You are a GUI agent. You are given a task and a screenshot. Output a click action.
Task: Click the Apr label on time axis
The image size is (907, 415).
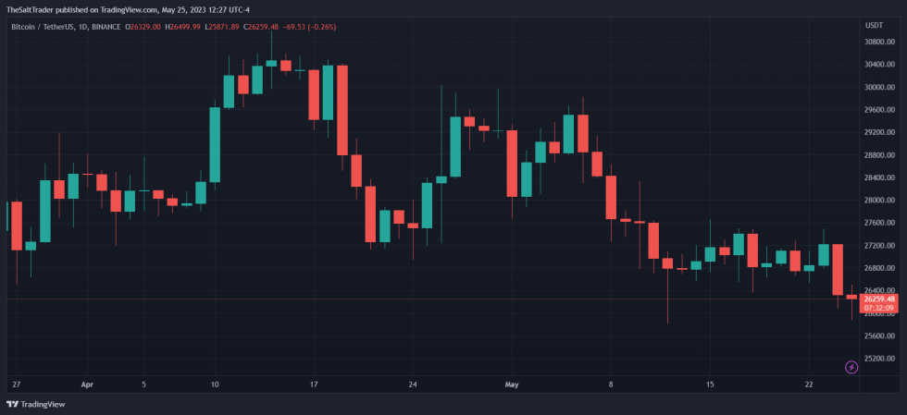(x=88, y=383)
